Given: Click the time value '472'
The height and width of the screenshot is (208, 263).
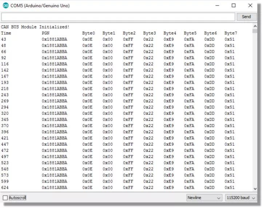Looking at the screenshot, I should click(5, 150).
